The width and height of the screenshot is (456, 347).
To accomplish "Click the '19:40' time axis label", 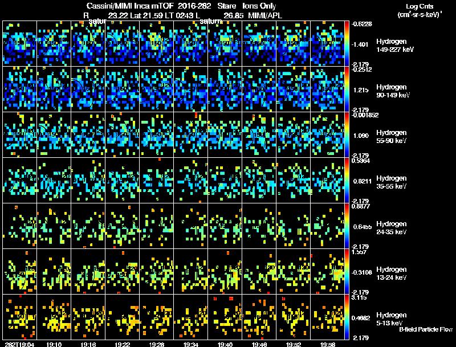I will (x=225, y=344).
